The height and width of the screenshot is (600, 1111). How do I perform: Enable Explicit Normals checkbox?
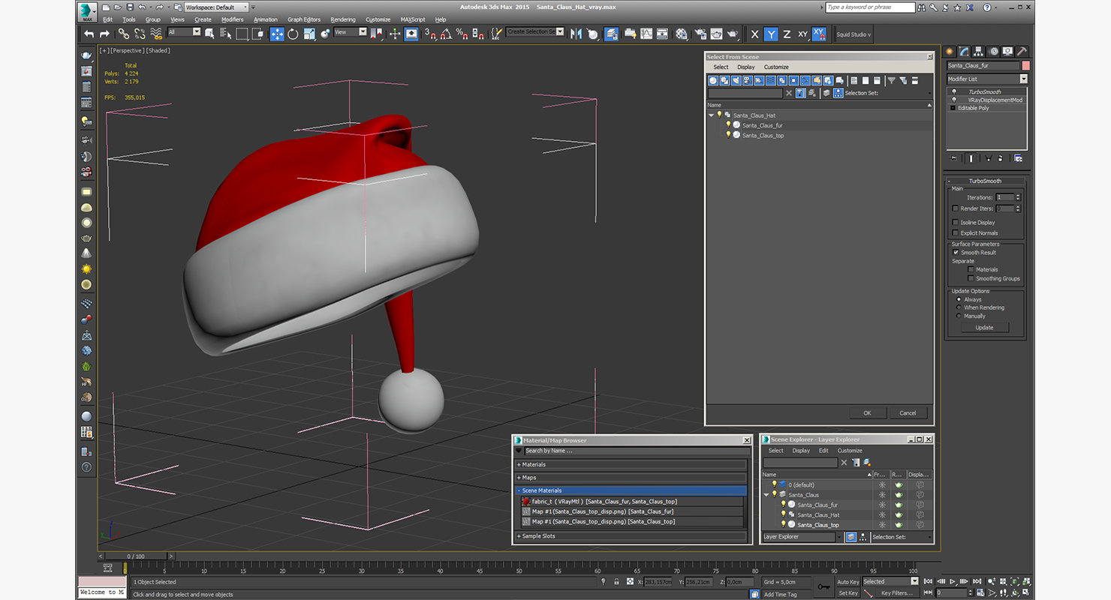point(955,232)
